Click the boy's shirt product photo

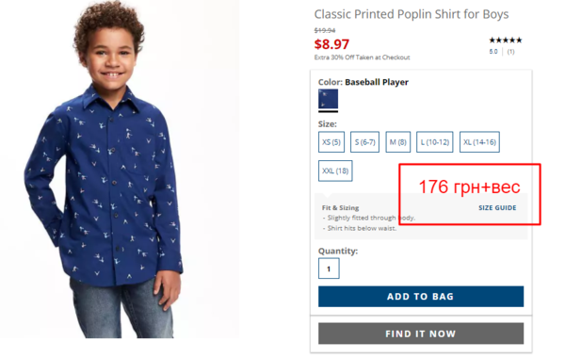point(105,170)
